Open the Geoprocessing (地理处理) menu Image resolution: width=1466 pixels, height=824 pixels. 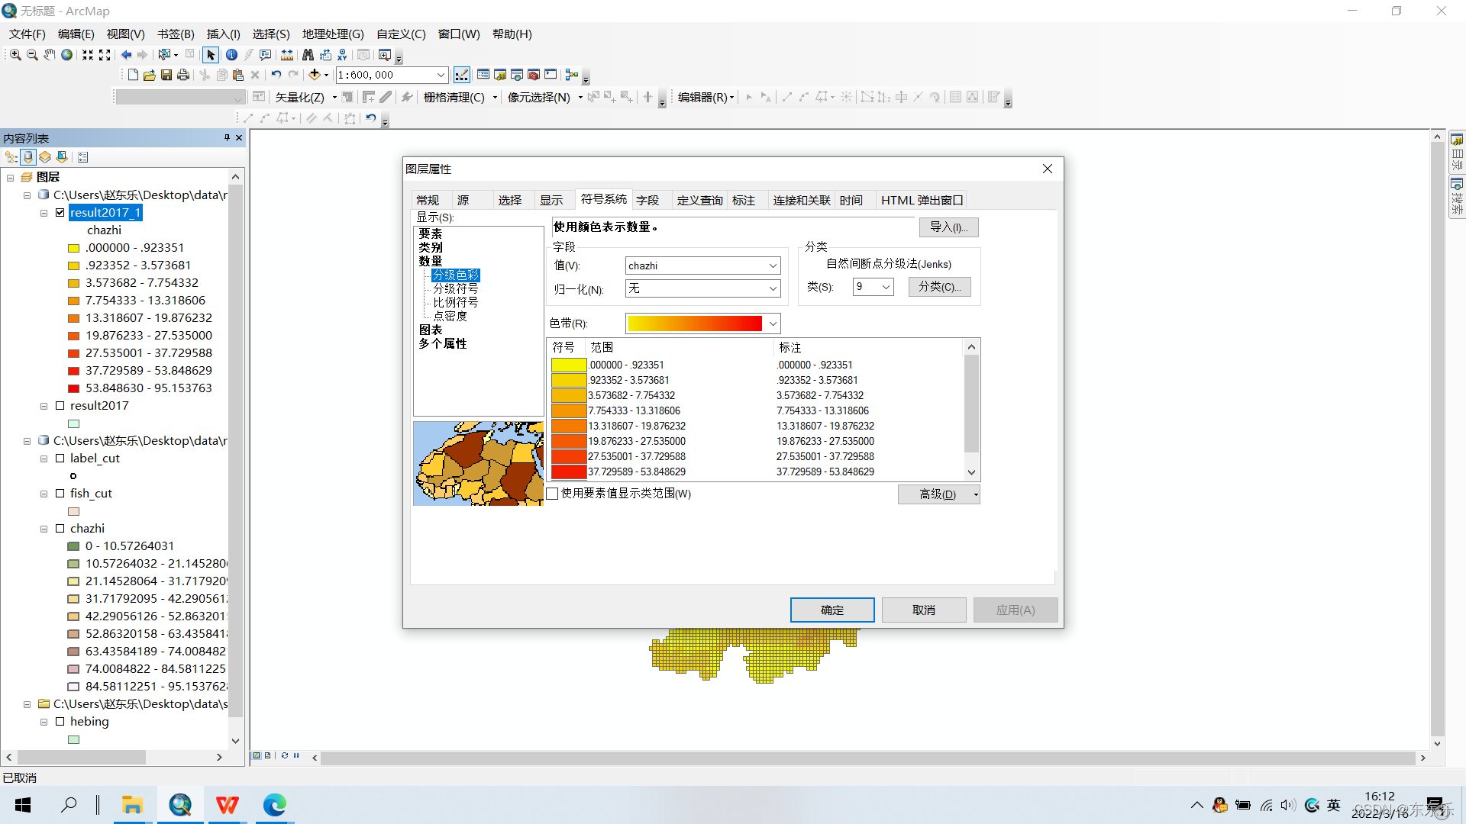click(x=333, y=34)
